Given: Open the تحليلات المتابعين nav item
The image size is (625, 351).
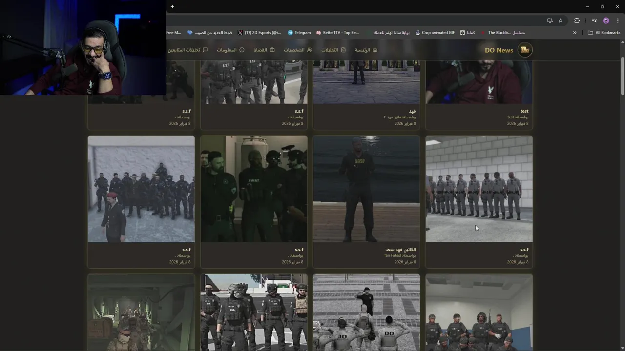Looking at the screenshot, I should [x=187, y=50].
